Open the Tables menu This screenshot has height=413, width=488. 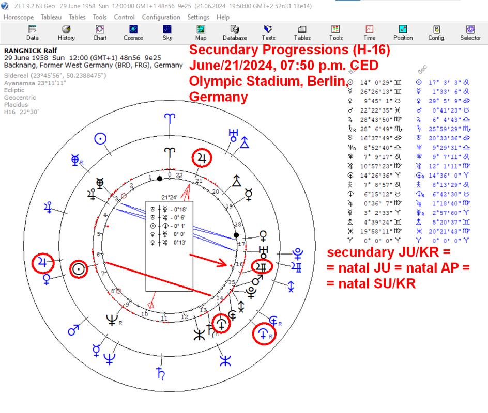pos(77,17)
